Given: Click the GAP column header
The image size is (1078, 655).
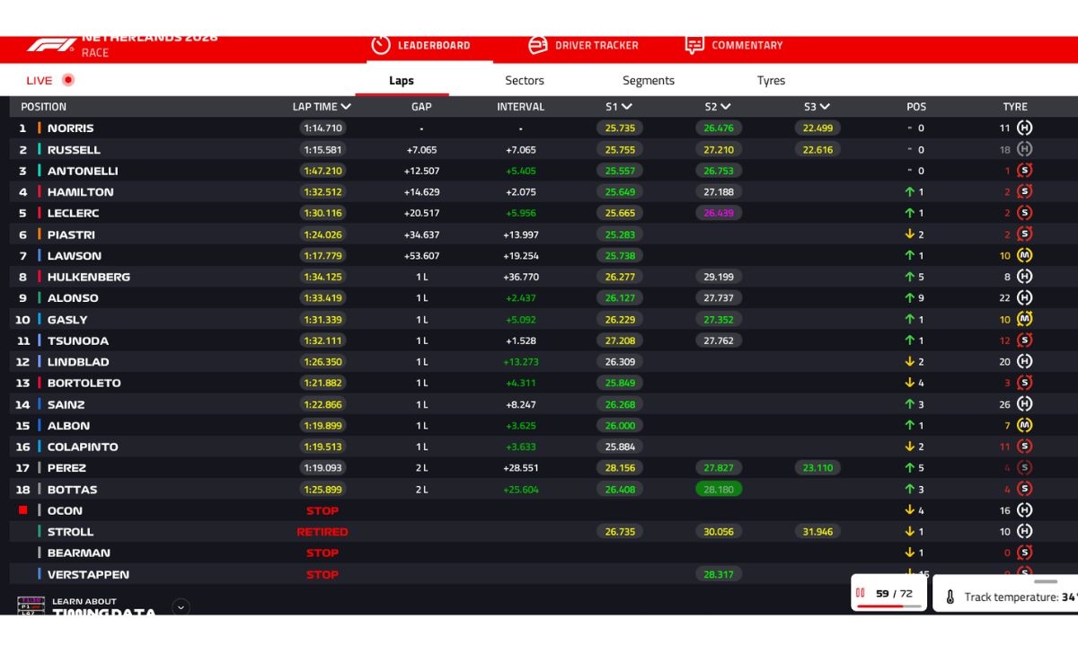Looking at the screenshot, I should click(x=421, y=106).
